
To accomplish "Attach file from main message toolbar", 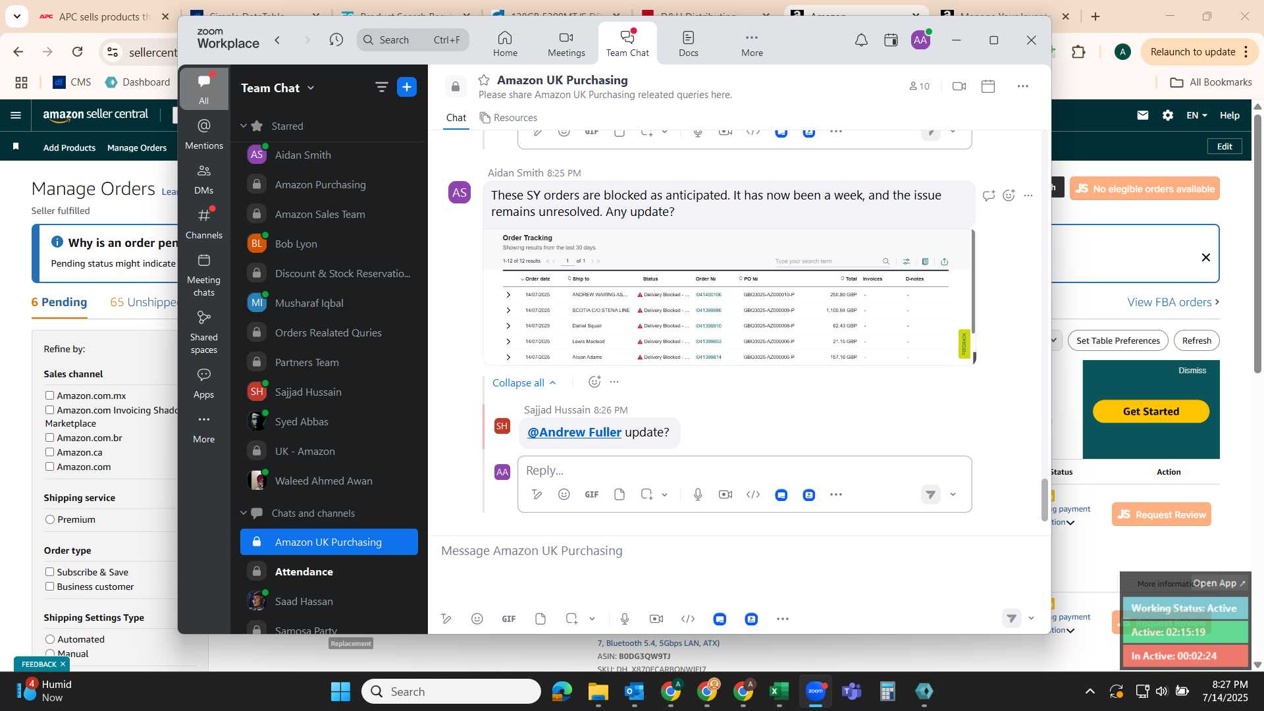I will [x=540, y=619].
